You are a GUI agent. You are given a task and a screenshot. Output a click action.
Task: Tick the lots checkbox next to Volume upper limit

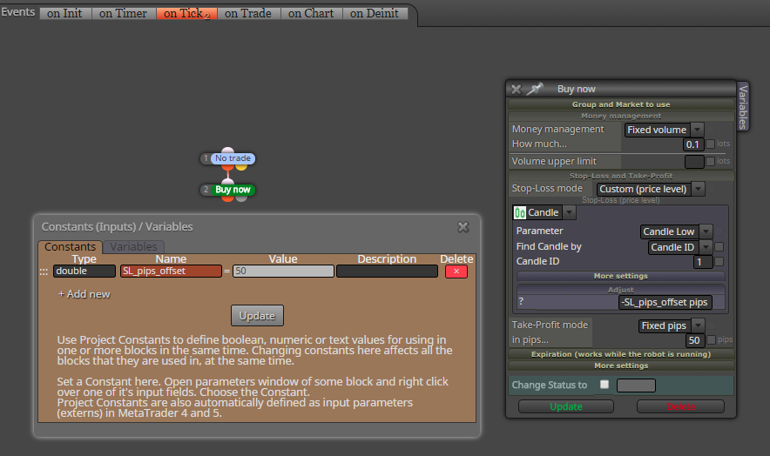710,162
